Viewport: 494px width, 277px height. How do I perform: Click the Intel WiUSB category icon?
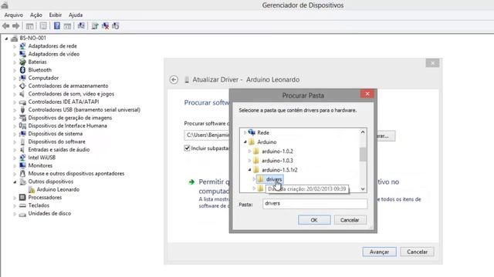[x=22, y=157]
